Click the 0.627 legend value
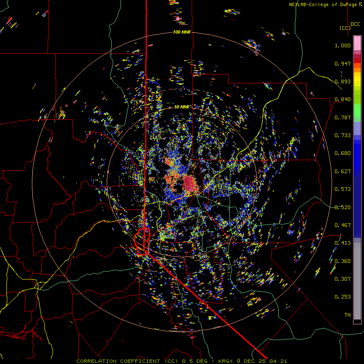The width and height of the screenshot is (364, 364). [x=343, y=171]
